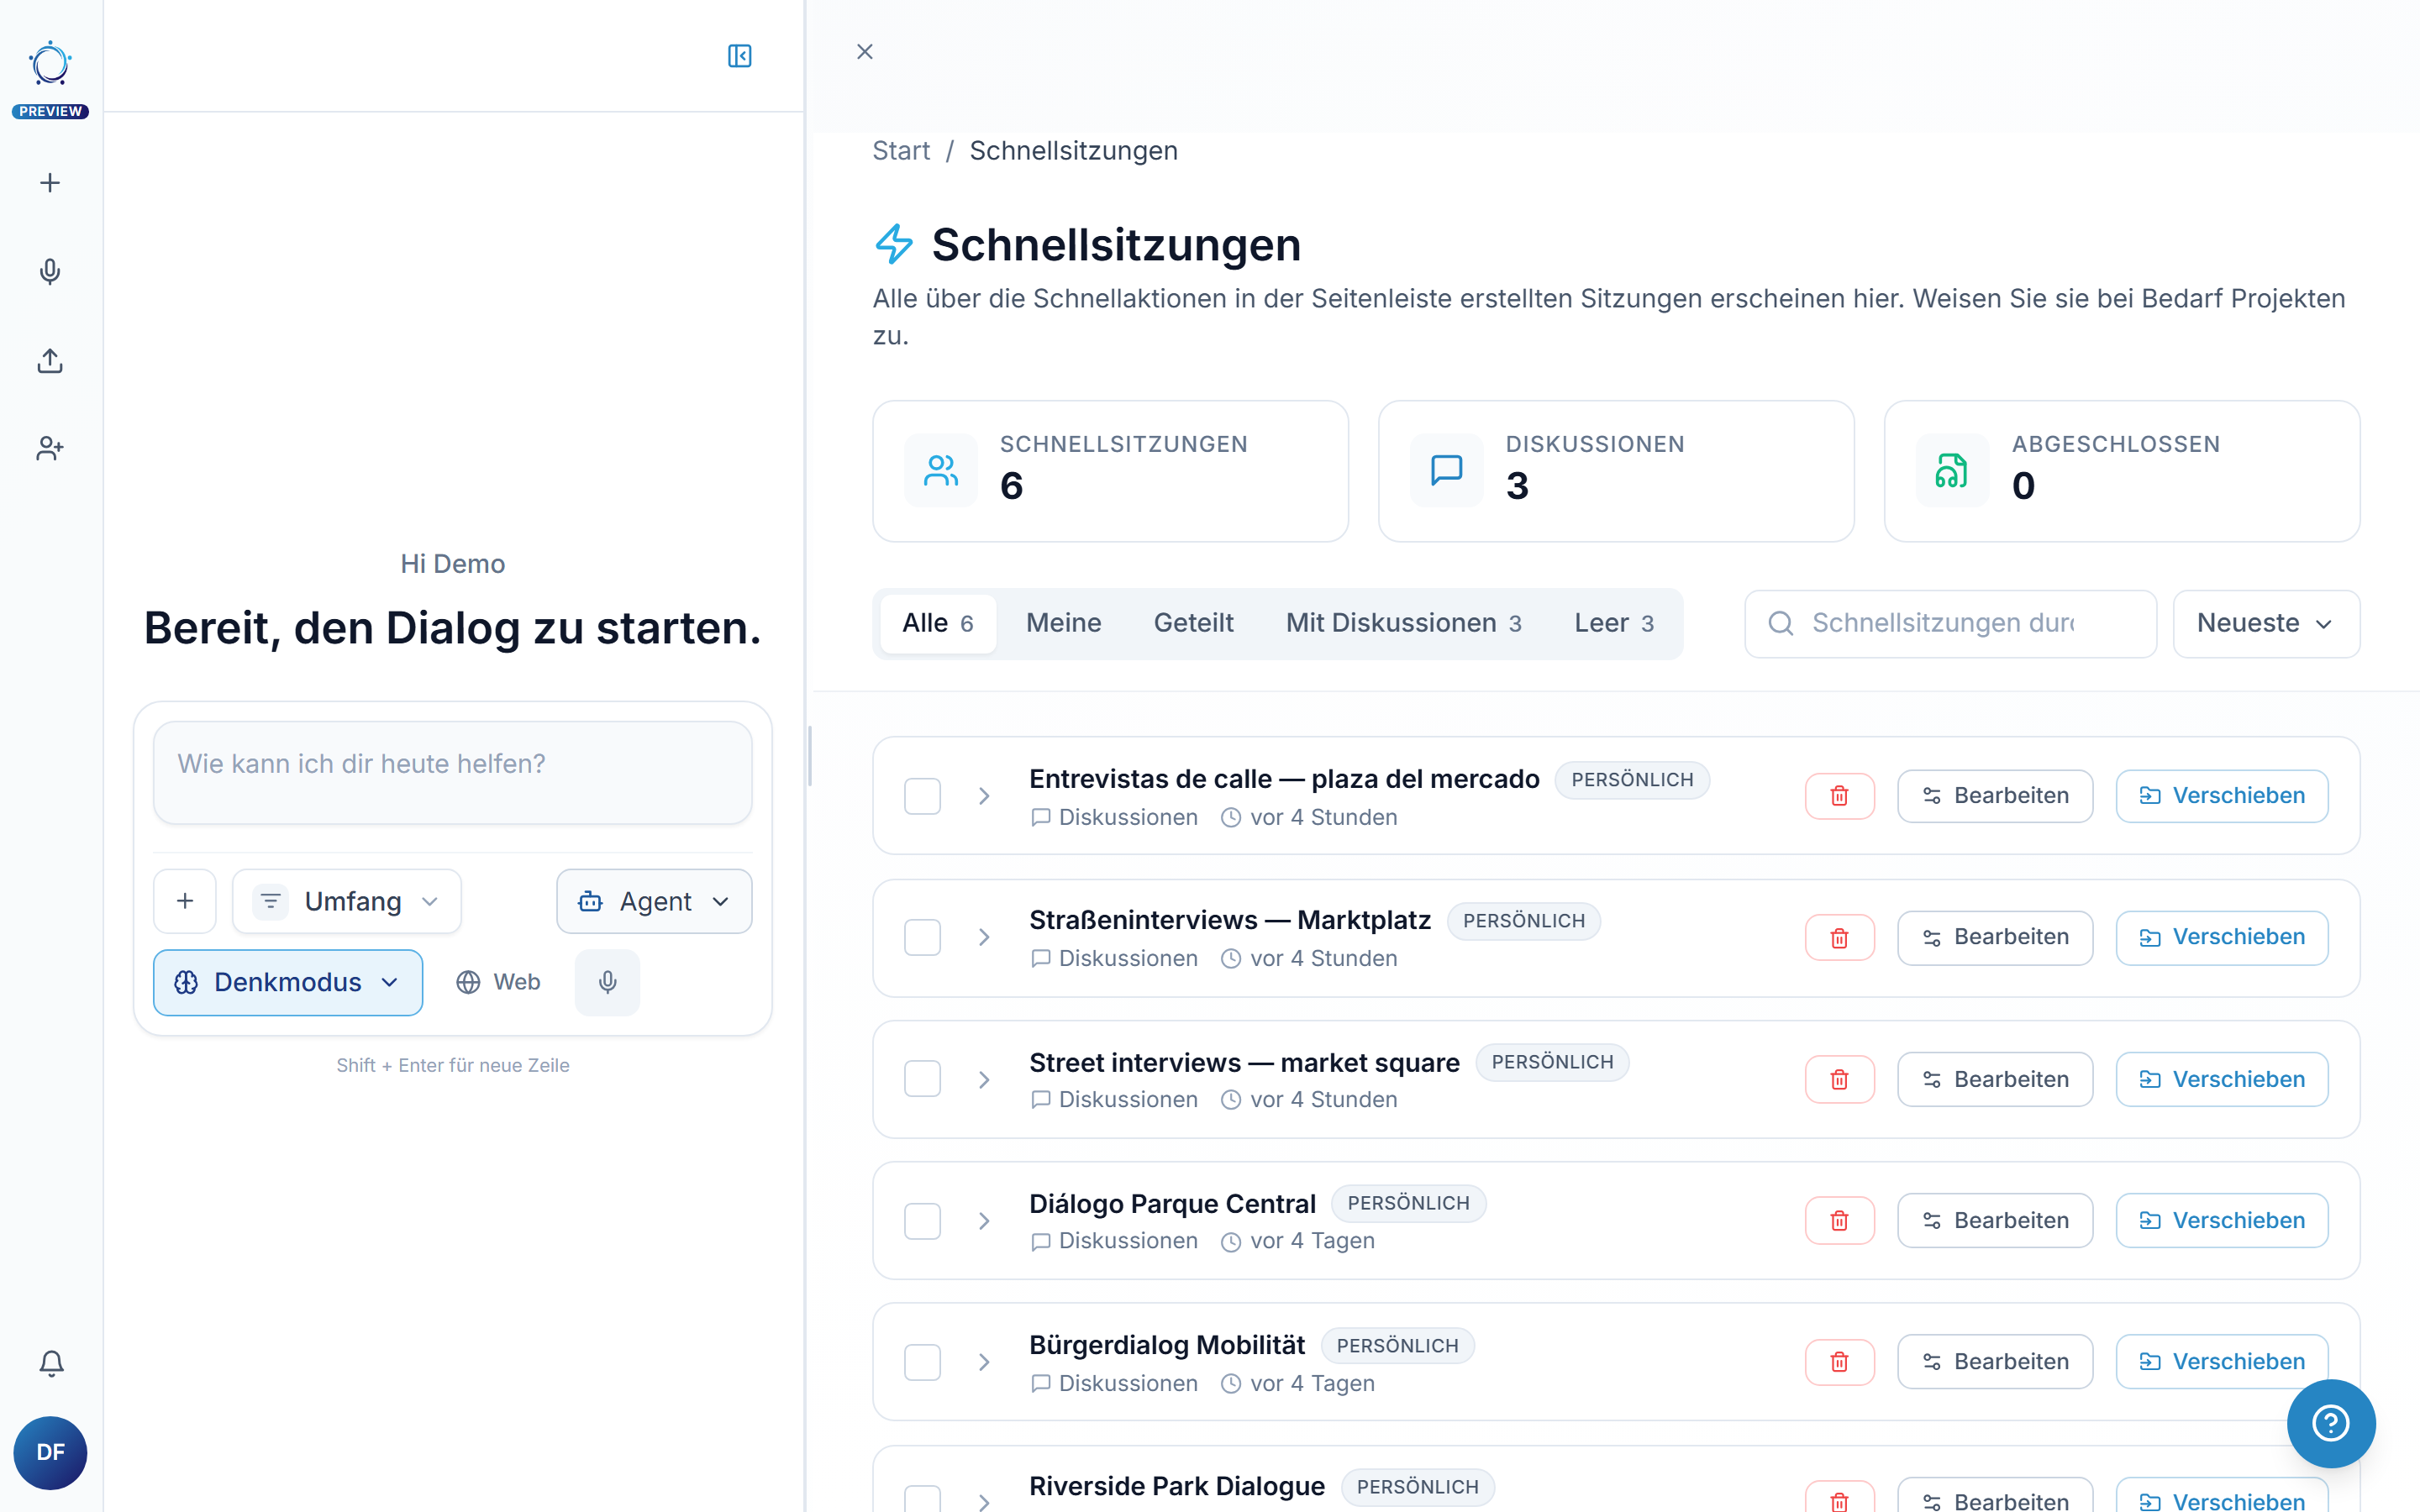Delete the Bürgerdialog Mobilität session
The height and width of the screenshot is (1512, 2420).
pos(1839,1361)
